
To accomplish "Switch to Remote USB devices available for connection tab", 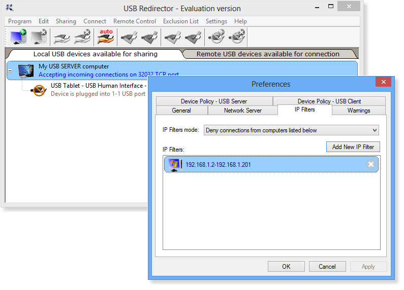I will click(268, 54).
